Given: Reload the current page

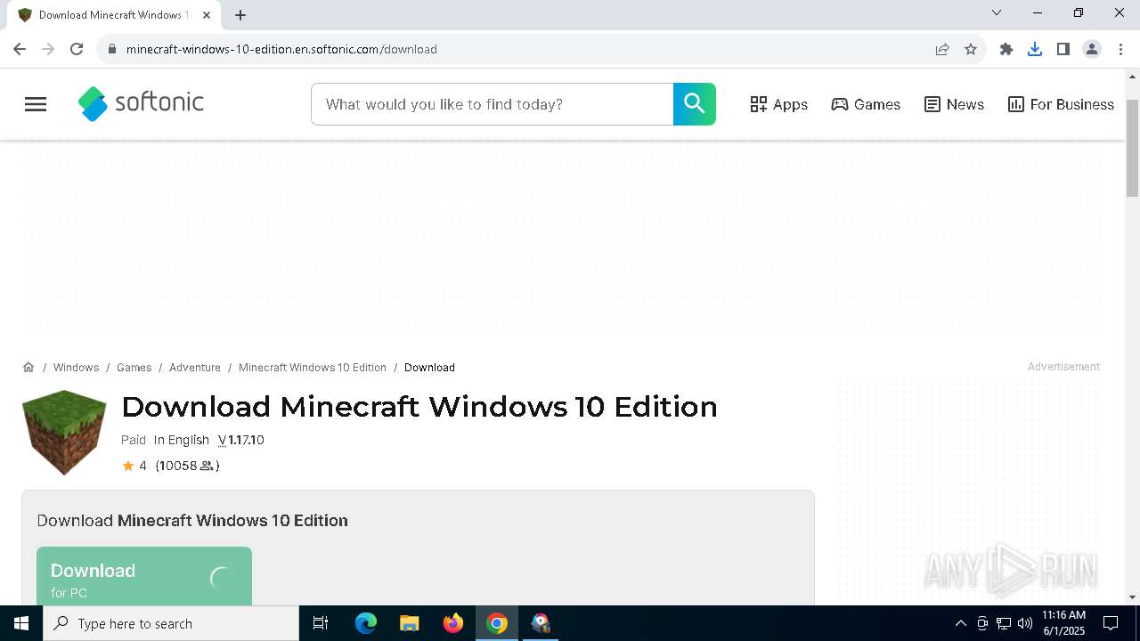Looking at the screenshot, I should (77, 49).
